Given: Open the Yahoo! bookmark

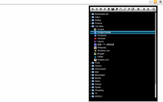Looking at the screenshot, I should click(x=122, y=42).
